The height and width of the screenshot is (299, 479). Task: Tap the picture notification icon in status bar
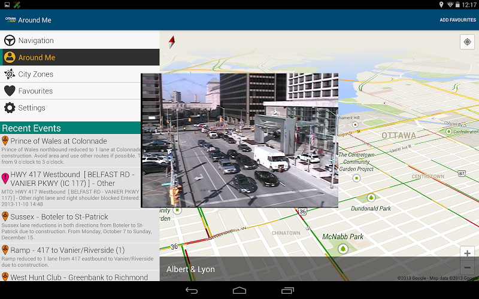pyautogui.click(x=7, y=5)
